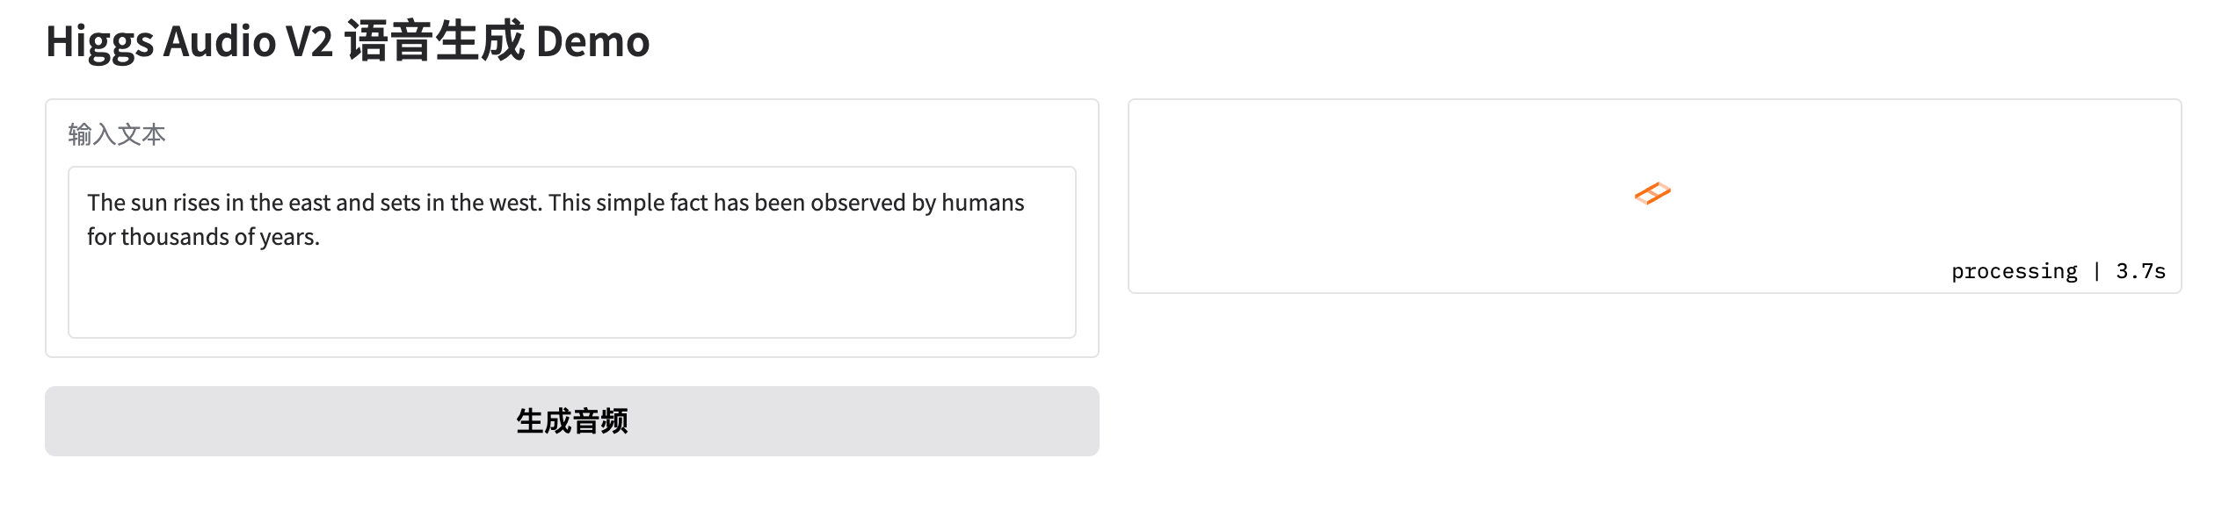Place cursor at 'thousands of years' line
2229x516 pixels.
click(x=203, y=237)
